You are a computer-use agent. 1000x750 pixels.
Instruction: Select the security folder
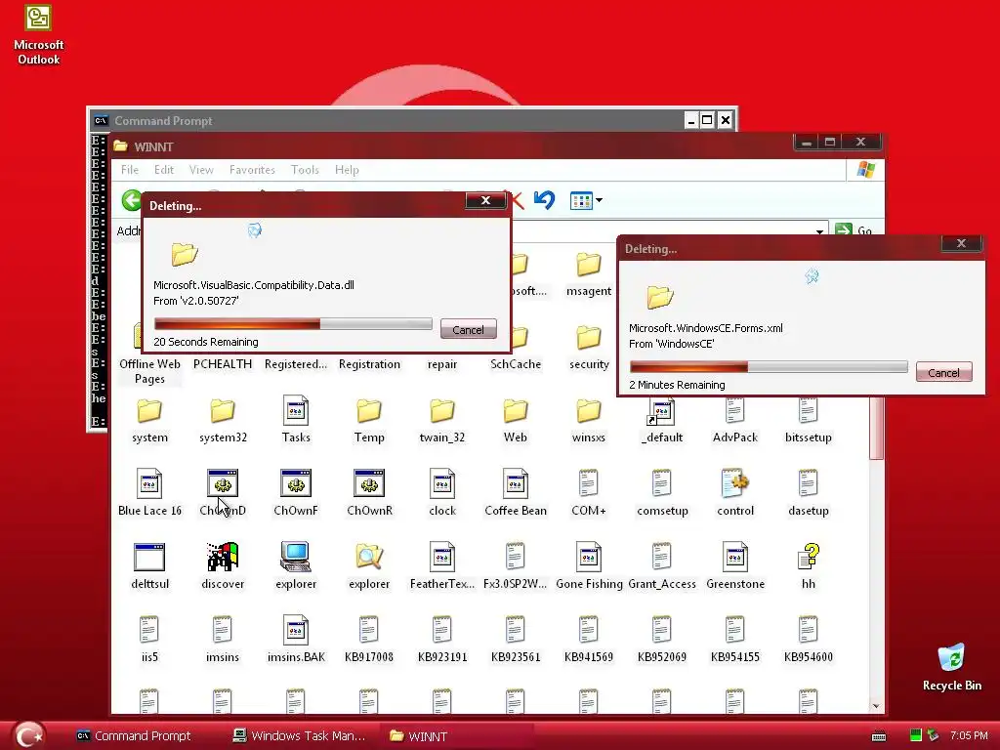(589, 338)
